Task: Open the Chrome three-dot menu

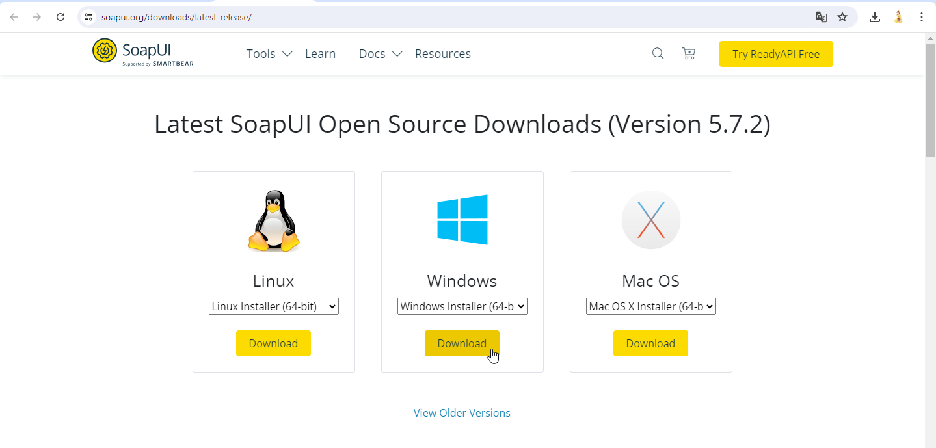Action: pos(922,17)
